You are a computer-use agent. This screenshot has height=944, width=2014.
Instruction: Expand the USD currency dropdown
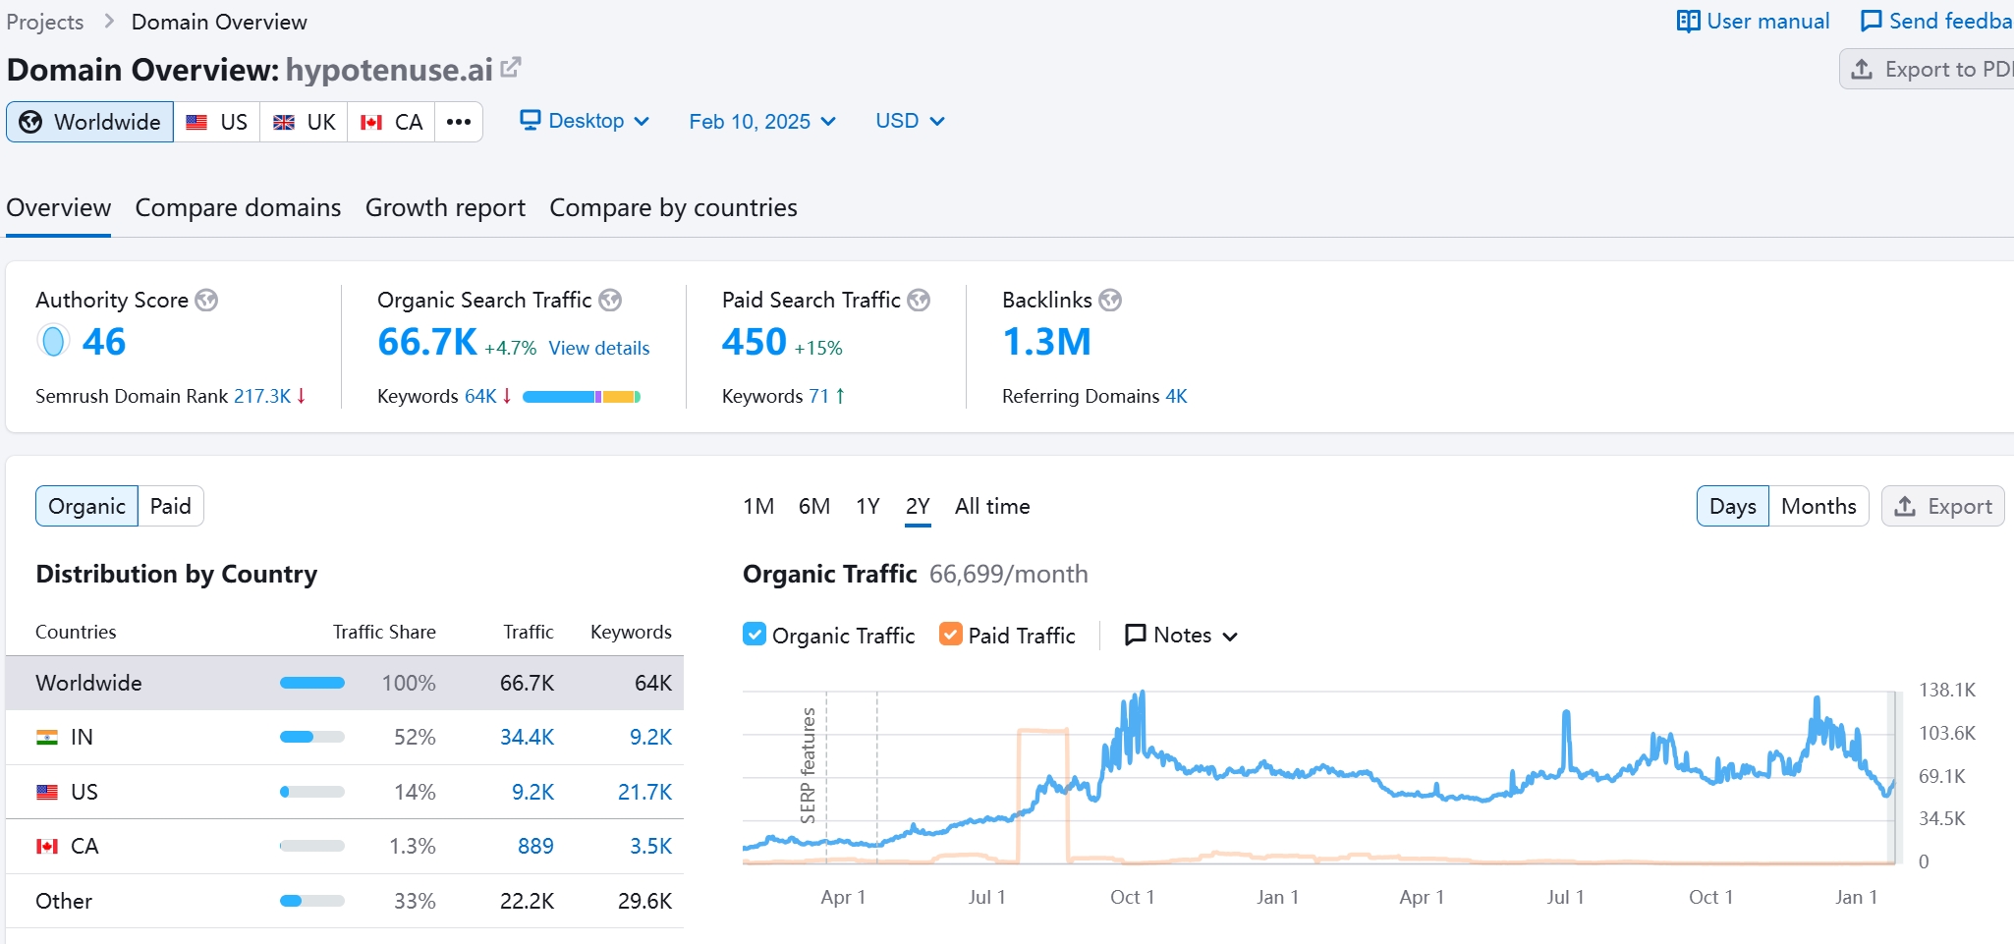[x=910, y=121]
